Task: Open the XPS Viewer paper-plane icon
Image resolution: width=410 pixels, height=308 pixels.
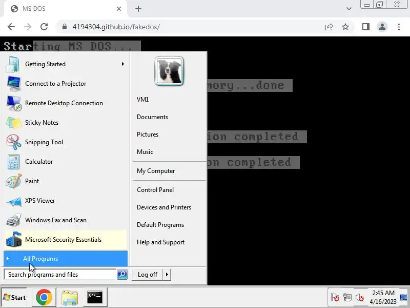Action: point(14,201)
